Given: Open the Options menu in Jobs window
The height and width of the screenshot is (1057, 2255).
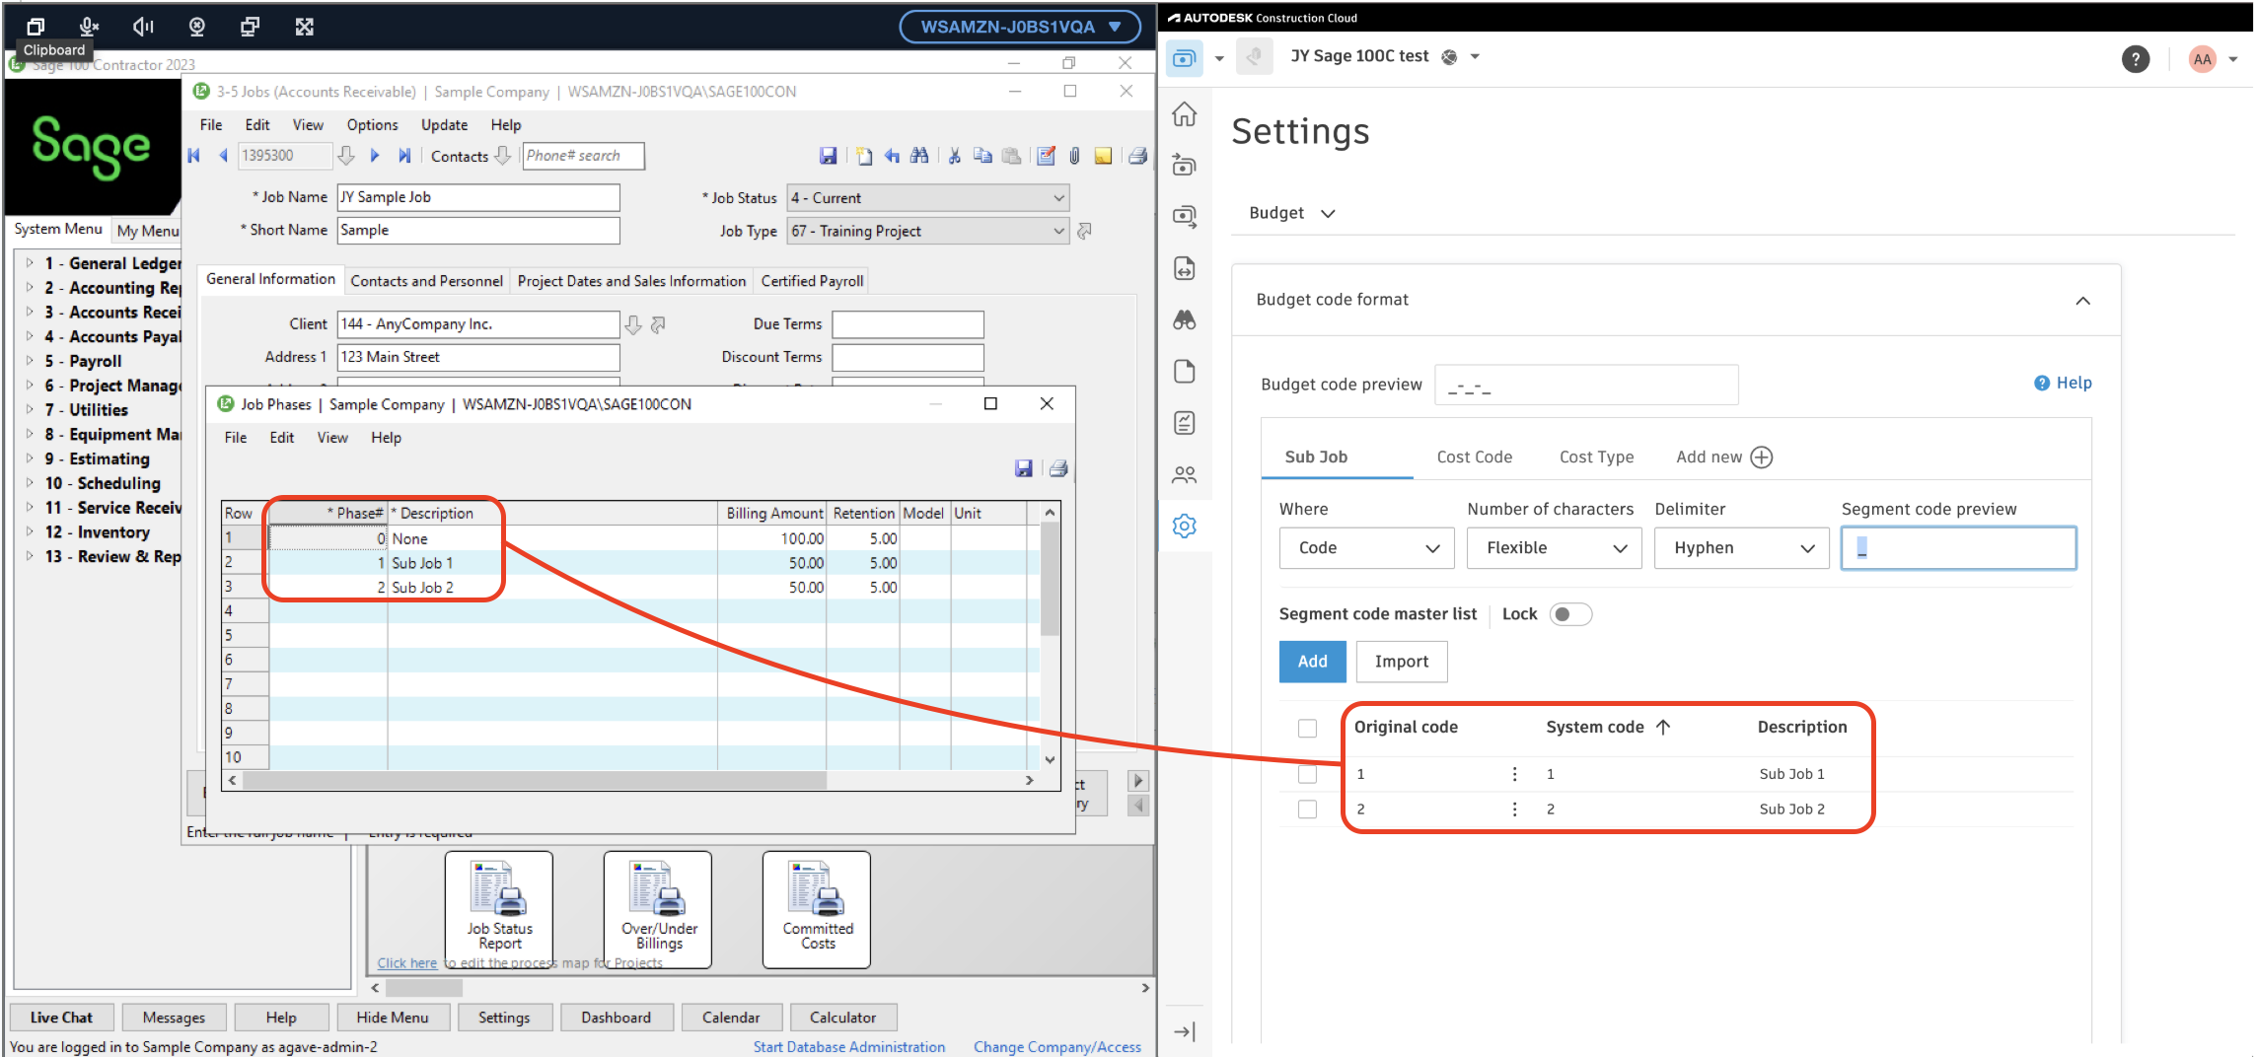Looking at the screenshot, I should pos(372,124).
